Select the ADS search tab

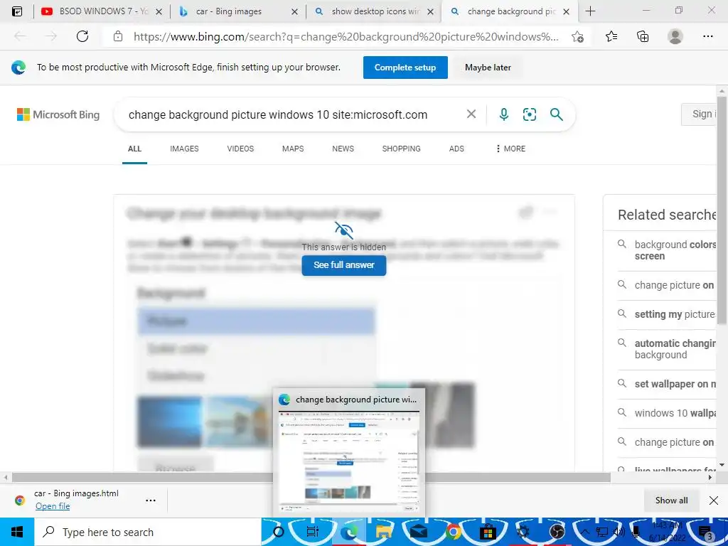[x=456, y=149]
